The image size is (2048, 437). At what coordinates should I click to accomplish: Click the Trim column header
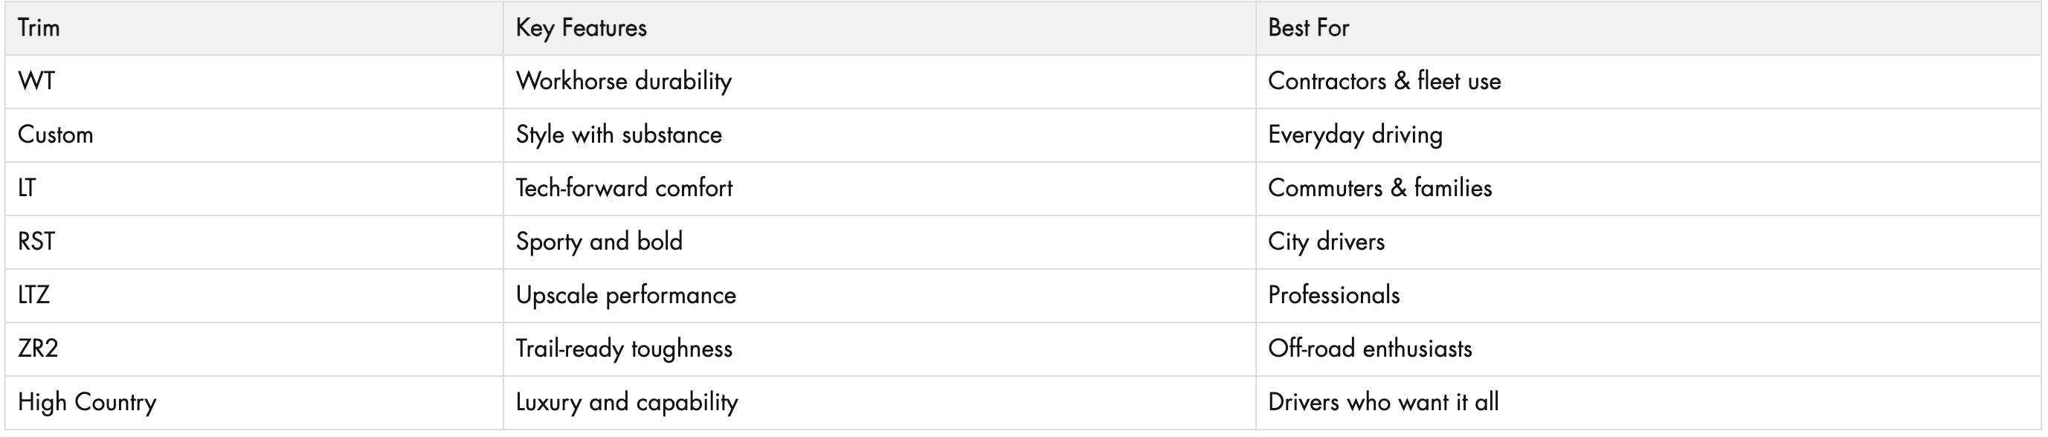pyautogui.click(x=39, y=28)
